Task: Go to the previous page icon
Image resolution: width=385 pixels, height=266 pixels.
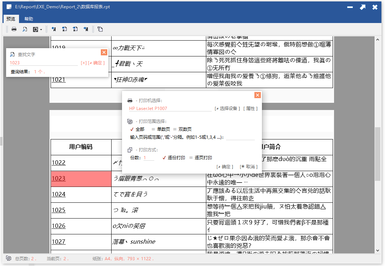Action: (x=65, y=29)
